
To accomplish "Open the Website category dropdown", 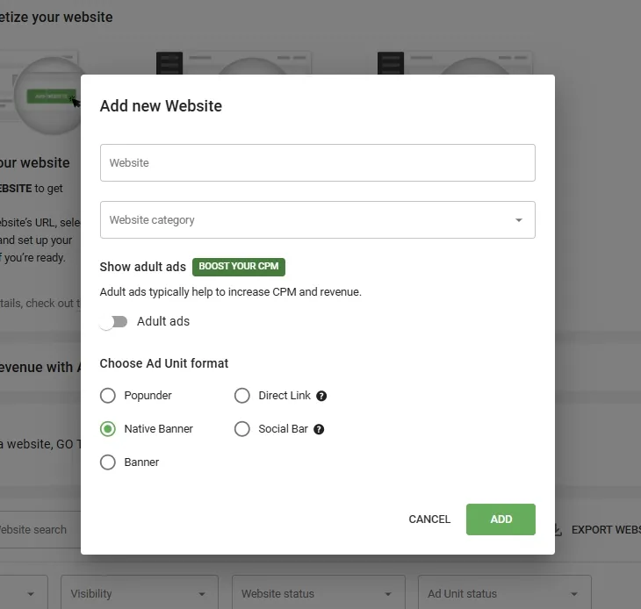I will [317, 220].
